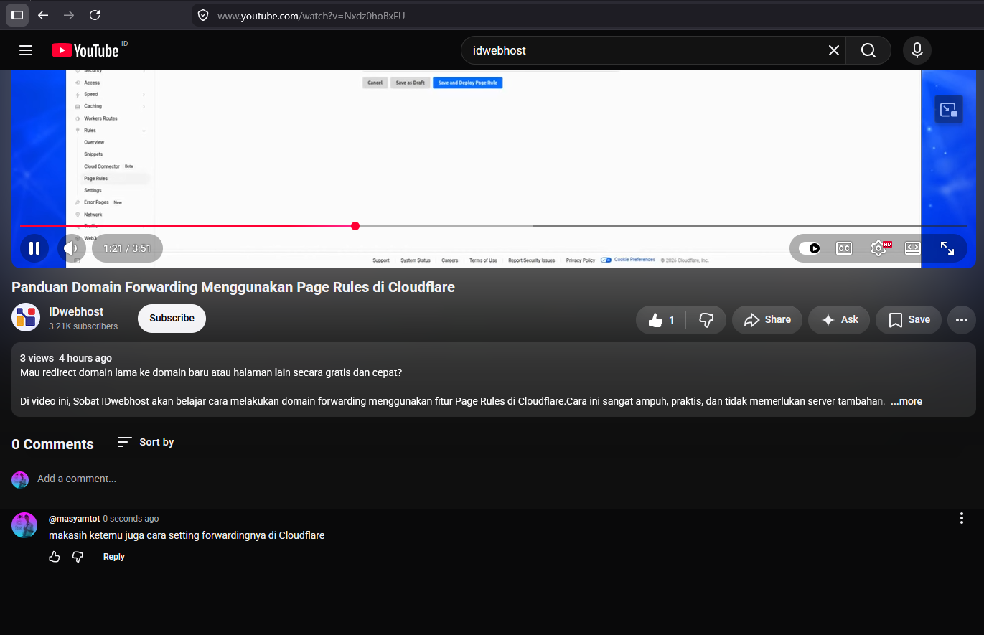Open the shield site-protection icon in address bar

(x=203, y=15)
